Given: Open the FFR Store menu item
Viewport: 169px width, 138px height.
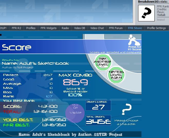Looking at the screenshot, I should pyautogui.click(x=135, y=28).
